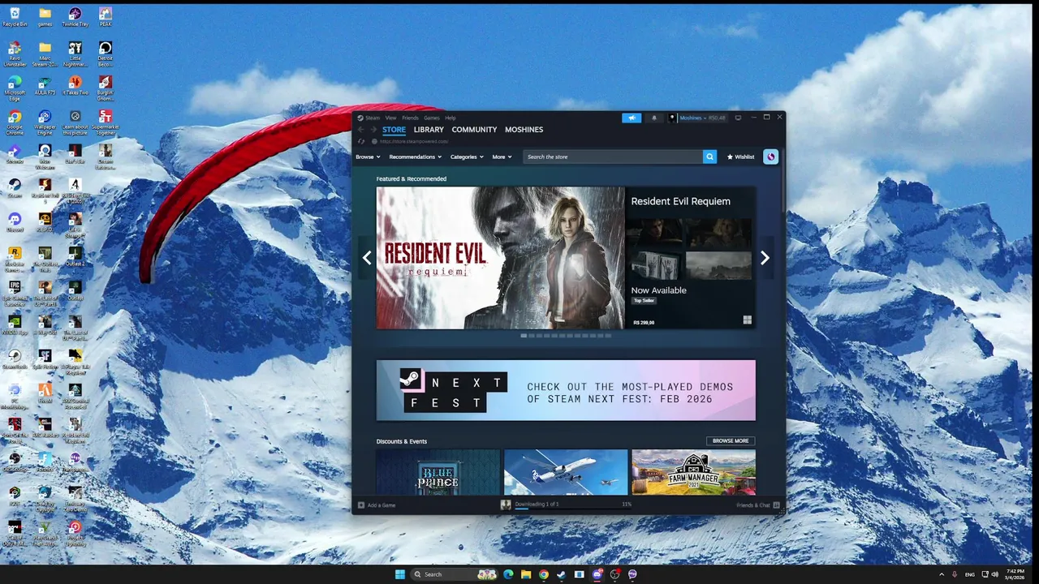Click the Steam forward navigation arrow
Image resolution: width=1039 pixels, height=584 pixels.
tap(373, 130)
